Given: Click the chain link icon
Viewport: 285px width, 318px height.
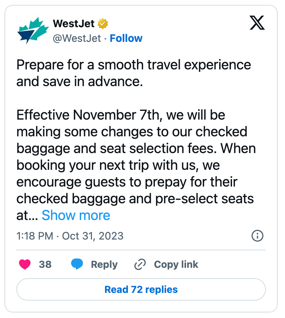Looking at the screenshot, I should coord(140,264).
